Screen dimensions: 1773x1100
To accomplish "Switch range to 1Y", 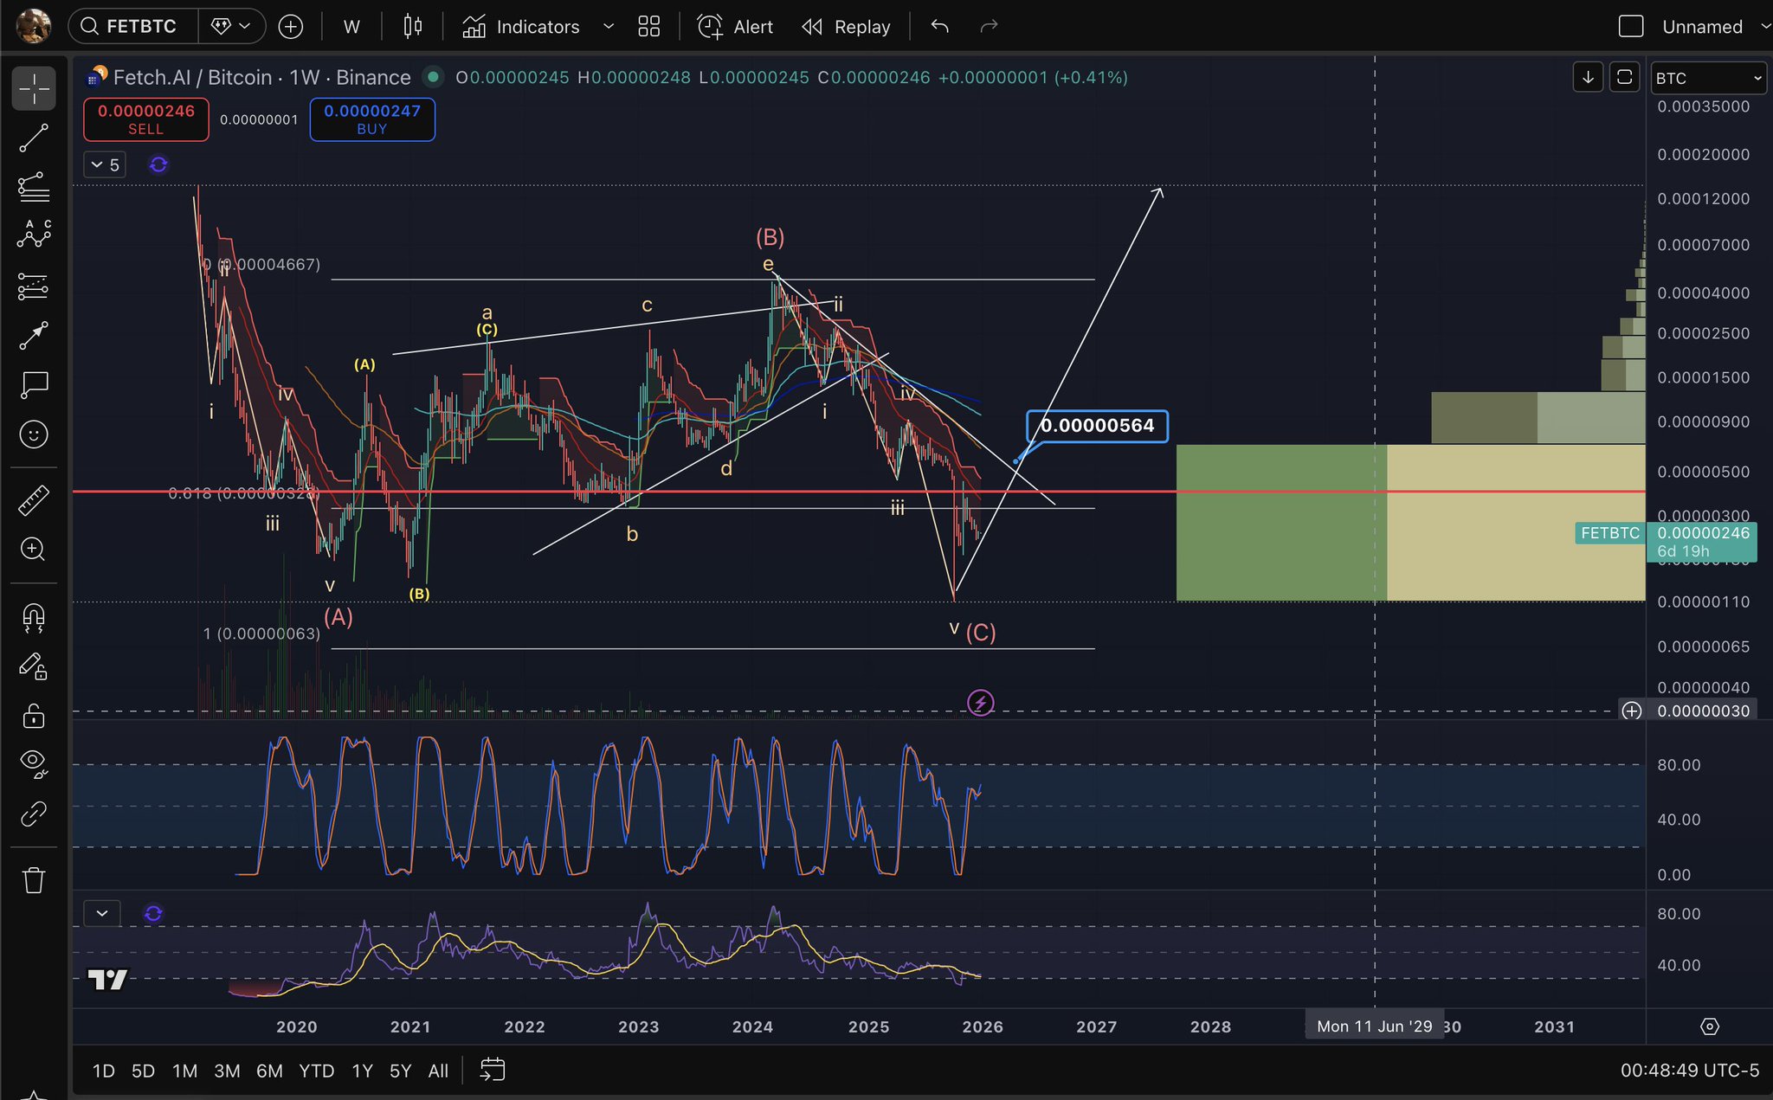I will 362,1071.
